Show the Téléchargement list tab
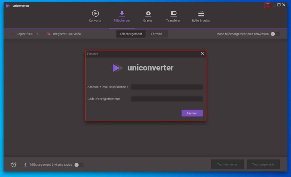 click(131, 34)
